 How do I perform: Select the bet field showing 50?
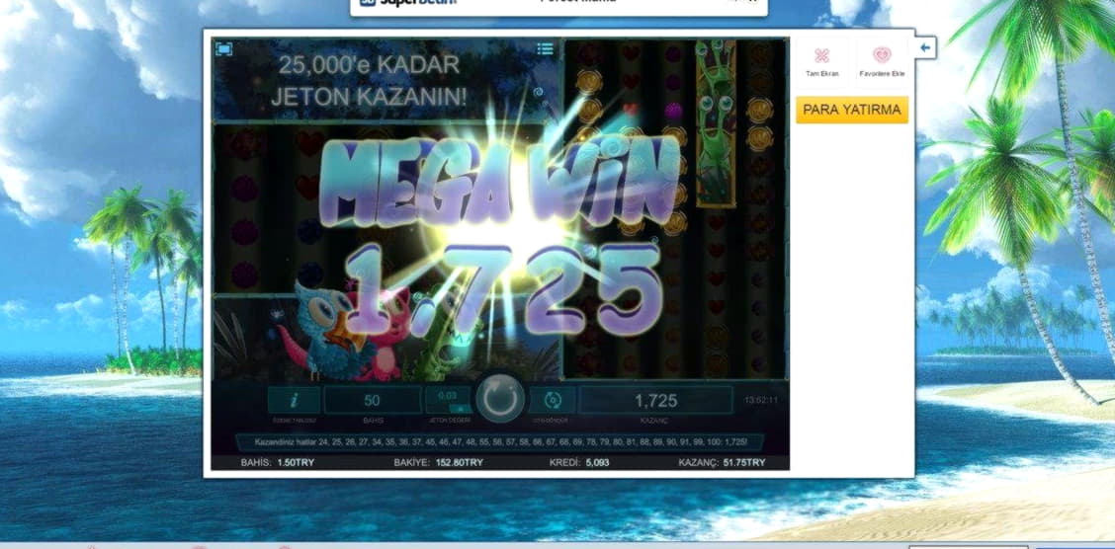[x=372, y=401]
